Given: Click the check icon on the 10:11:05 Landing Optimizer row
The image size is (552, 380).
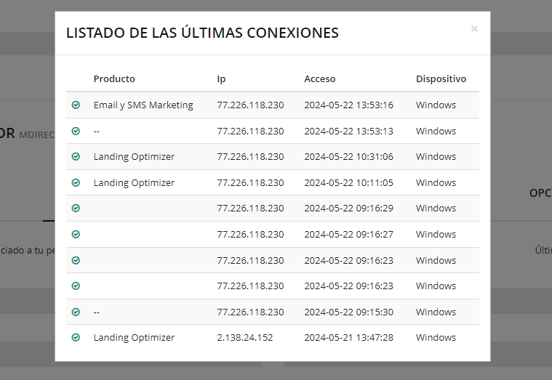Looking at the screenshot, I should point(76,183).
